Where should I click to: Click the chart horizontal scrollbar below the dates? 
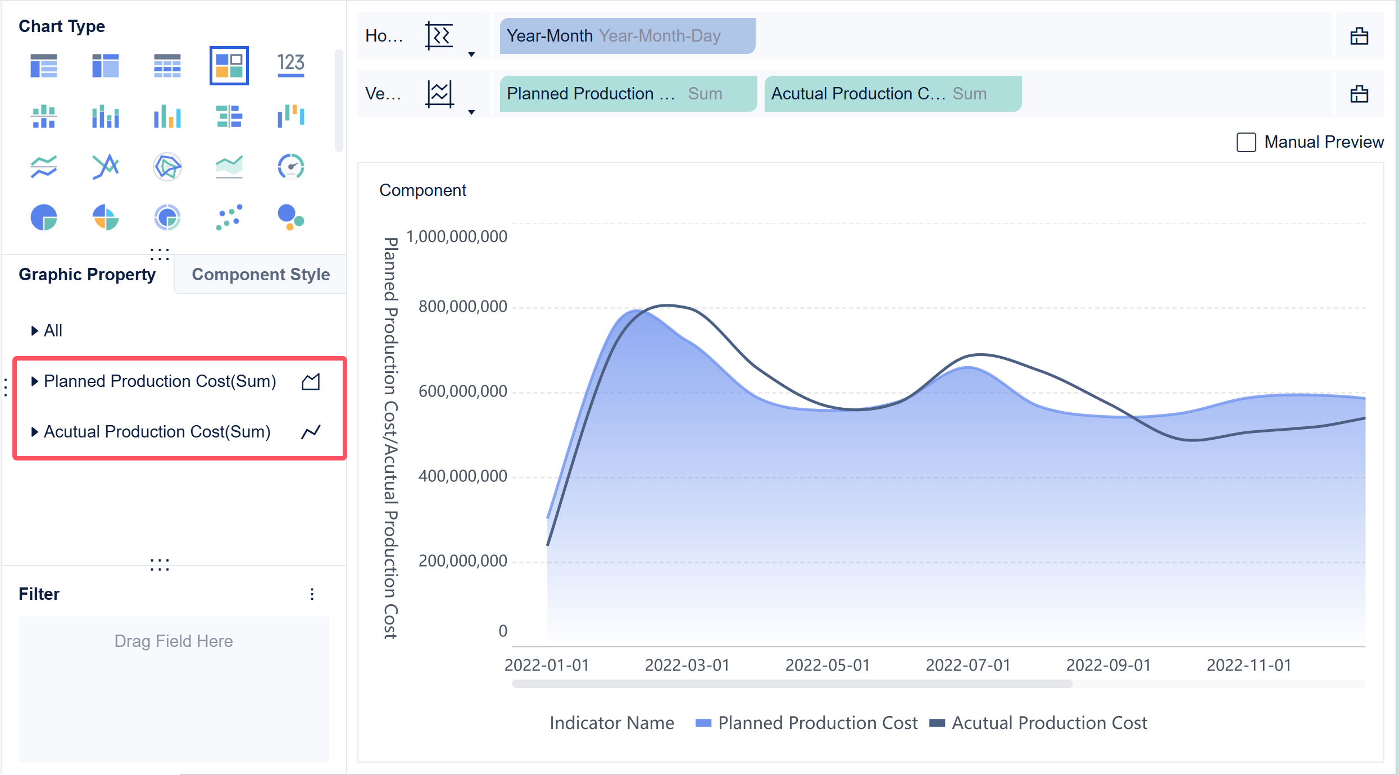click(792, 684)
